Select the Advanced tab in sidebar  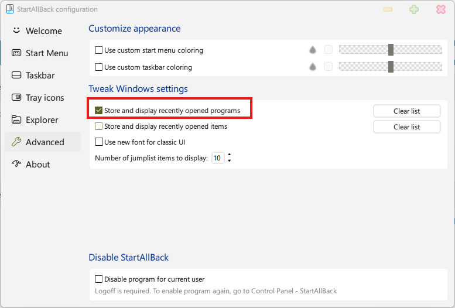click(43, 142)
